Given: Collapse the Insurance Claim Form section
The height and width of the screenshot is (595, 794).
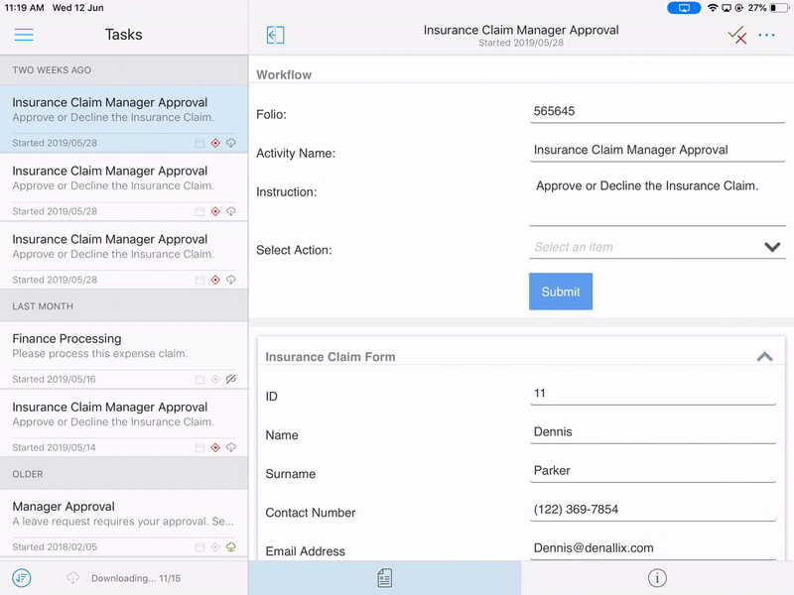Looking at the screenshot, I should click(x=764, y=357).
